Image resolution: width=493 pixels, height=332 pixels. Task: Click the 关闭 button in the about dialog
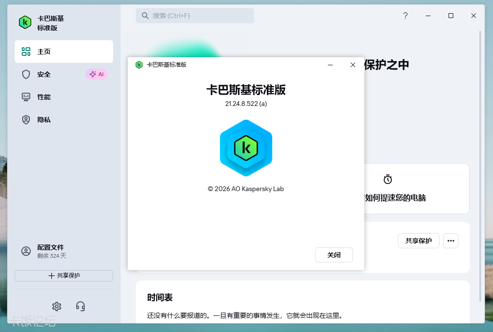334,255
